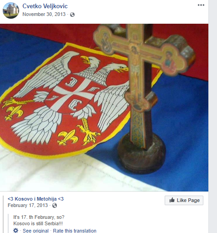Open the November 30, 2013 post timestamp

(44, 14)
